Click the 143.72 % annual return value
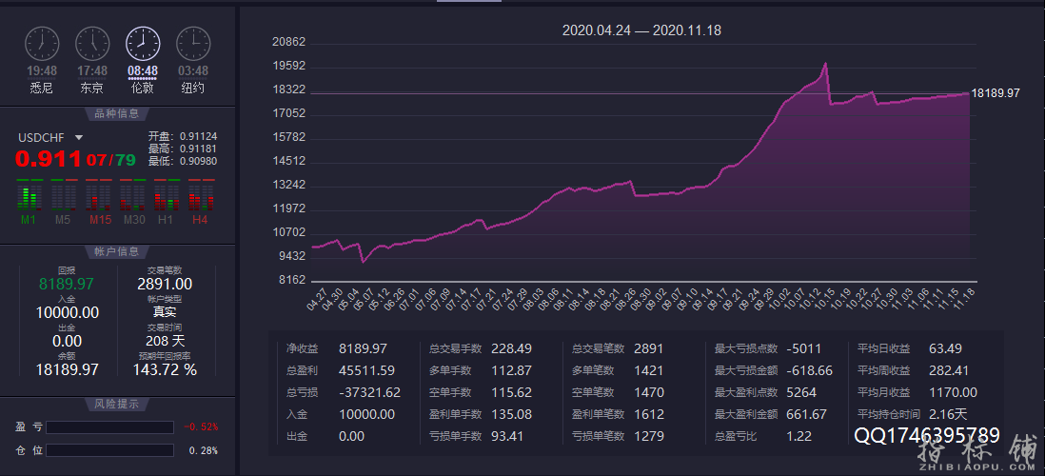 165,369
